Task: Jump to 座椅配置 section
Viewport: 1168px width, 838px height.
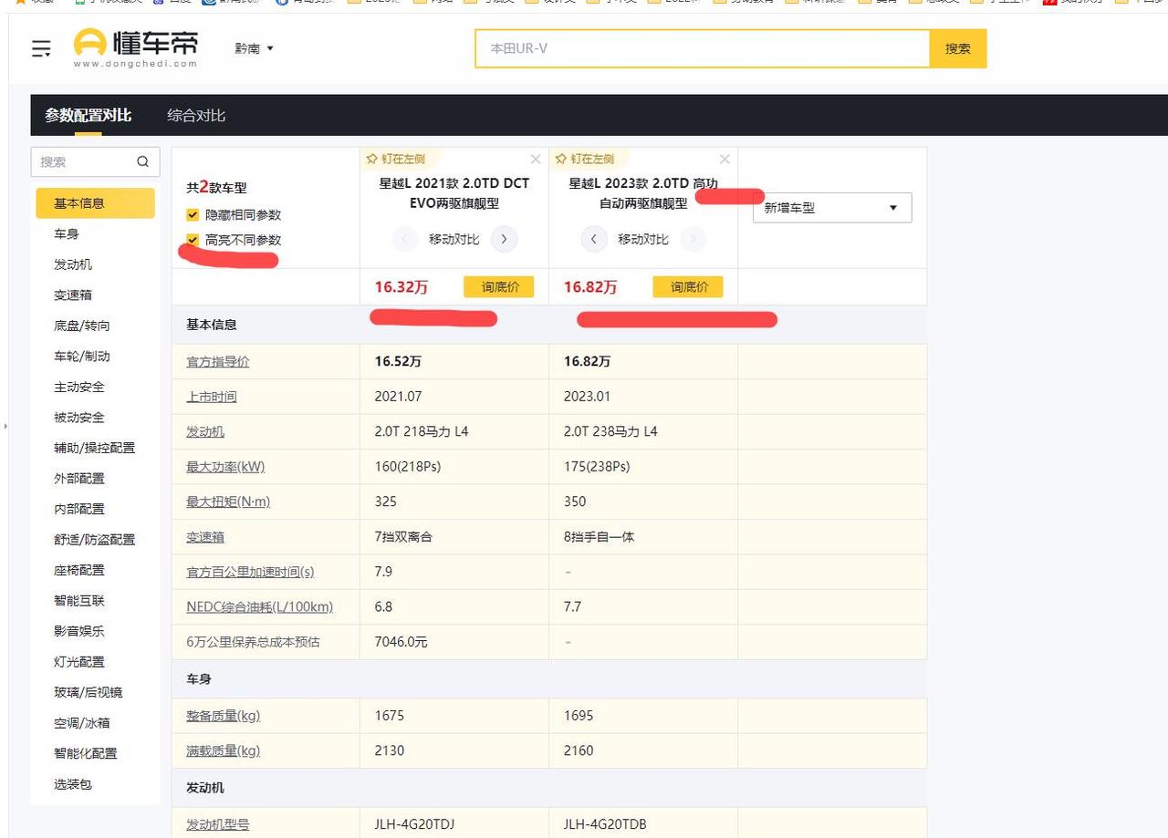Action: coord(79,570)
